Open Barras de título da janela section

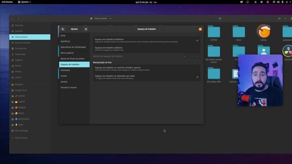click(74, 59)
